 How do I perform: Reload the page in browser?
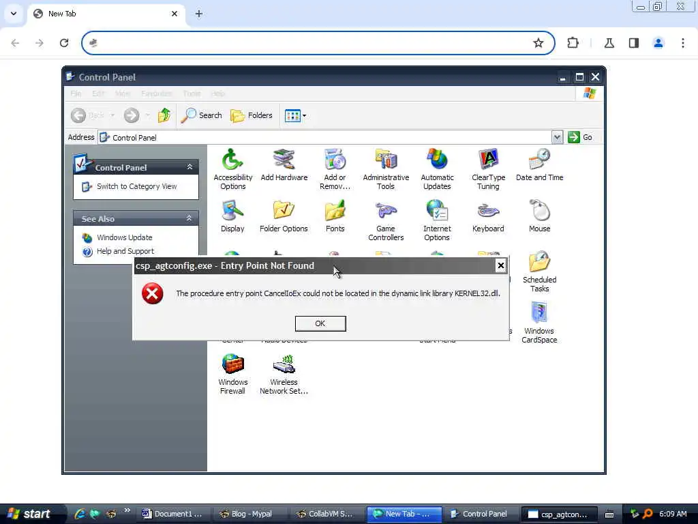(64, 43)
